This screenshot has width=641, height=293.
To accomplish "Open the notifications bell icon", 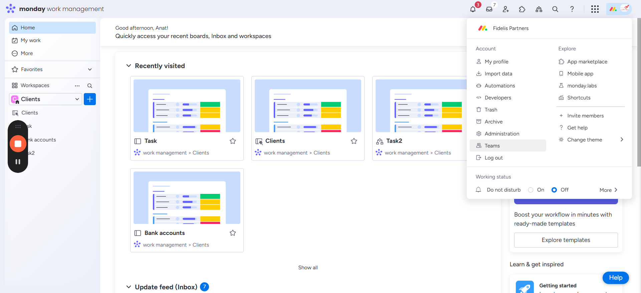I will click(x=473, y=9).
